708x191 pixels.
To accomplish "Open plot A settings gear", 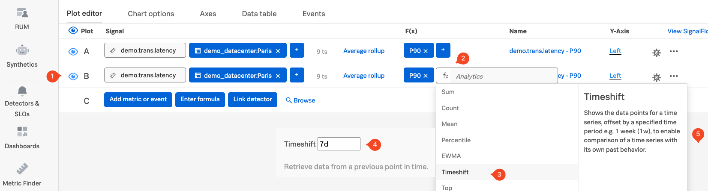I will click(x=656, y=53).
